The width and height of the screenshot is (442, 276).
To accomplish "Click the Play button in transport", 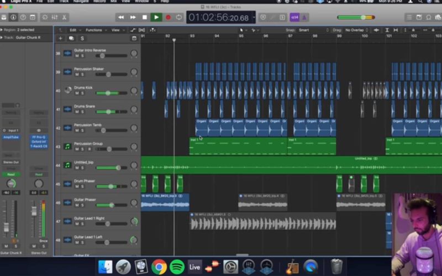I will click(x=156, y=18).
